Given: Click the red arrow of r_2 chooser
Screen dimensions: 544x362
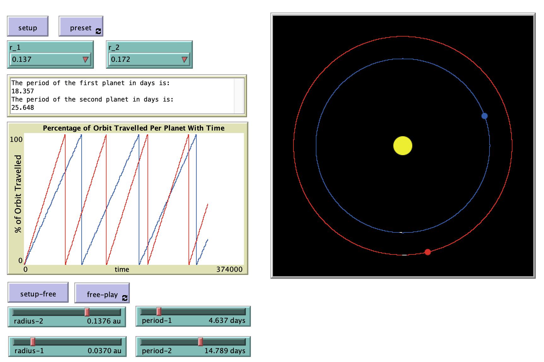Looking at the screenshot, I should coord(184,60).
